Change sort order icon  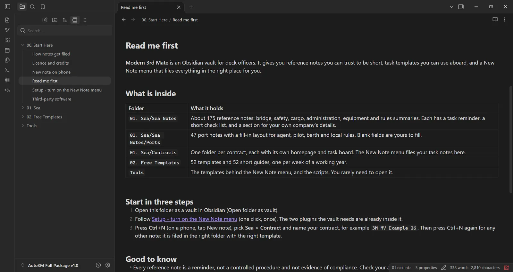pyautogui.click(x=65, y=20)
